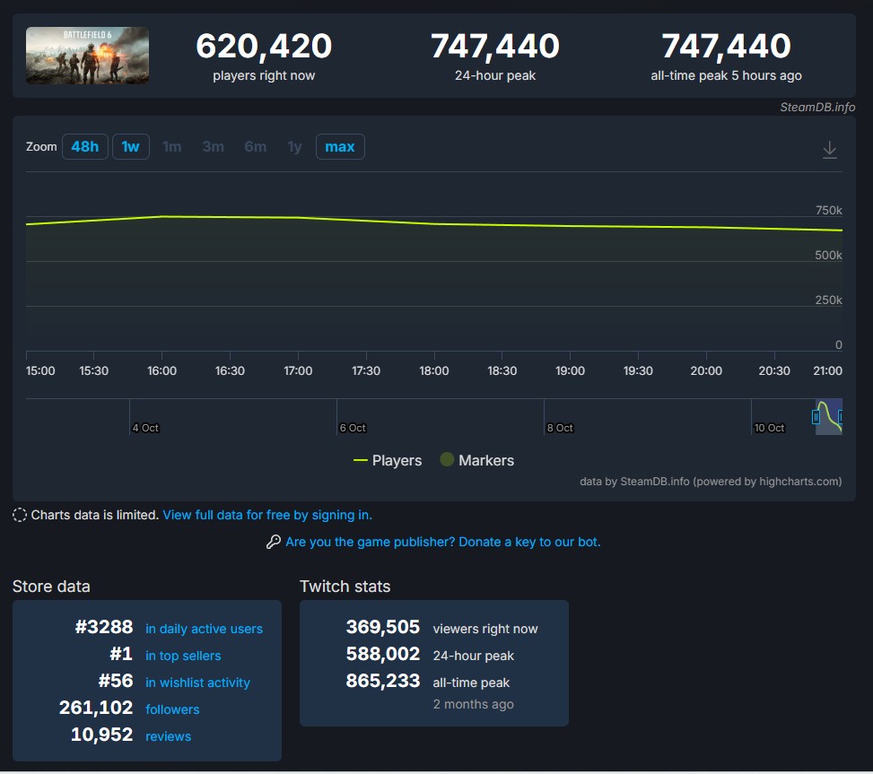
Task: Open 'in wishlist activity' link
Action: [x=197, y=683]
